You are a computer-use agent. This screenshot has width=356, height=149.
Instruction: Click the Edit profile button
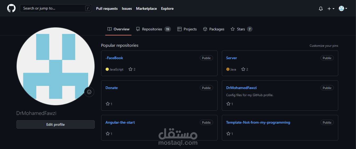[x=56, y=124]
